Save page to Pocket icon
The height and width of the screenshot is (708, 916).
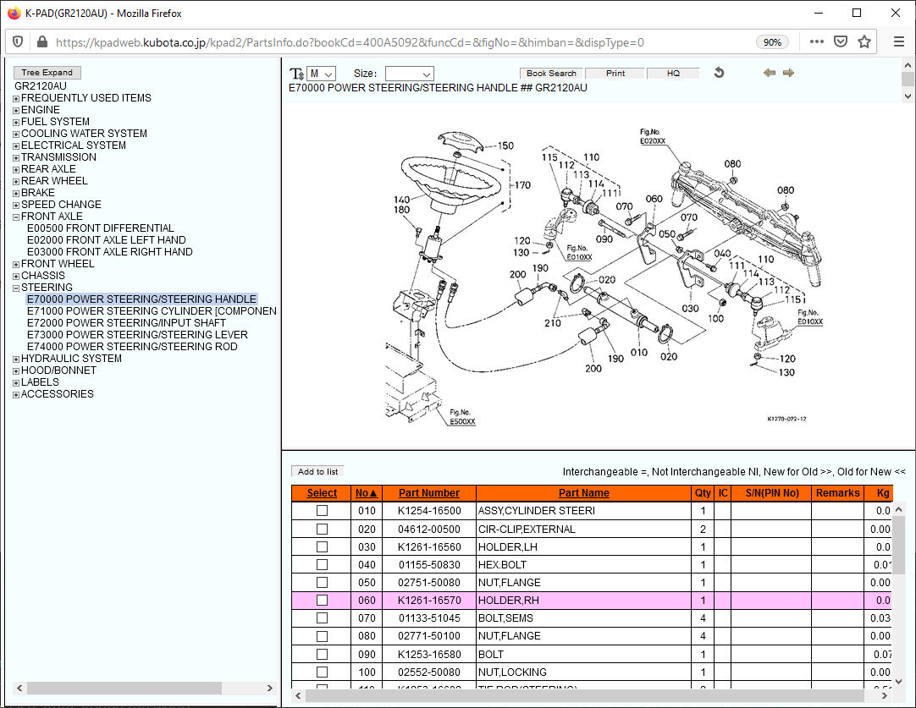pyautogui.click(x=841, y=41)
